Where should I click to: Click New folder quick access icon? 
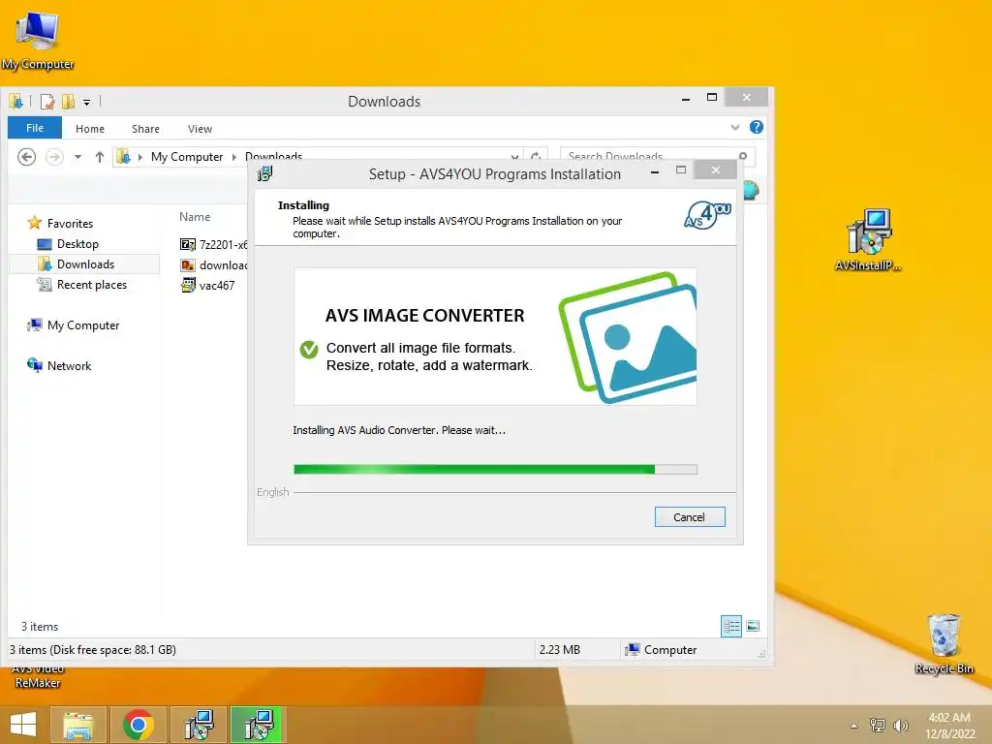[68, 101]
